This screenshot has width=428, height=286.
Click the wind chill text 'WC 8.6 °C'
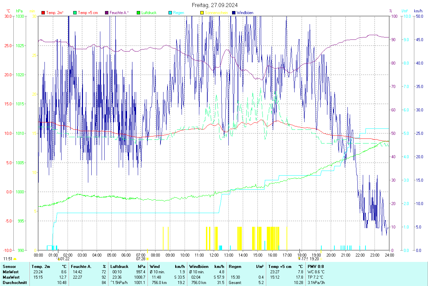[x=316, y=272]
